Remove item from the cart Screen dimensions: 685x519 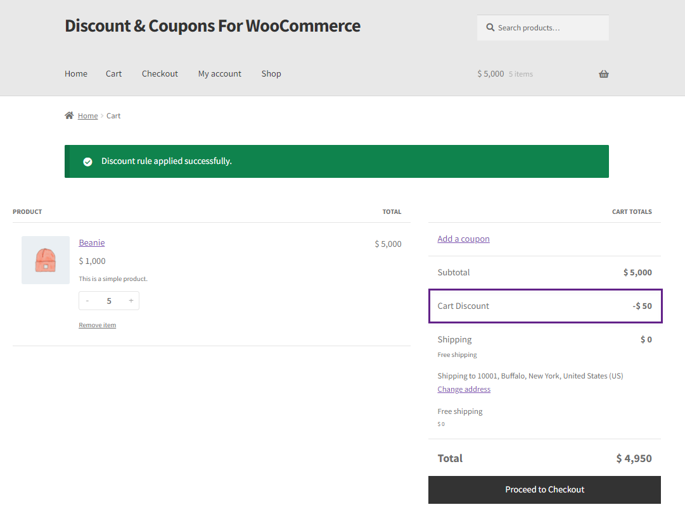[x=98, y=325]
